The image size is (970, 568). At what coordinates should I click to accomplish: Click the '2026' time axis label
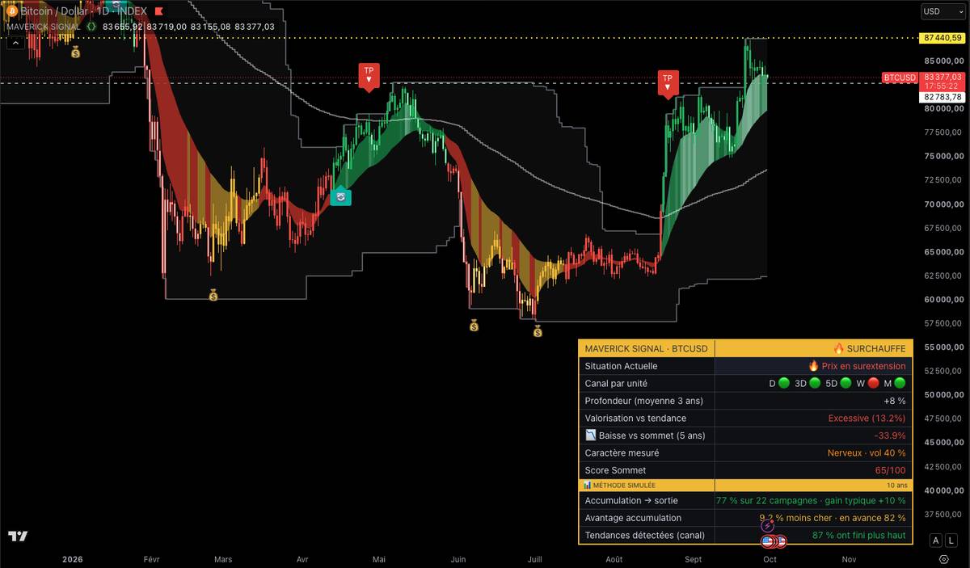(x=74, y=559)
